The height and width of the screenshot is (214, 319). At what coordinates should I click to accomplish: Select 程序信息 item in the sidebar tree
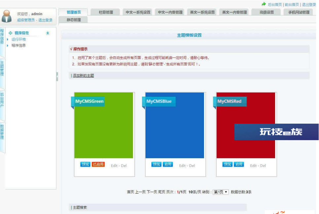click(18, 46)
